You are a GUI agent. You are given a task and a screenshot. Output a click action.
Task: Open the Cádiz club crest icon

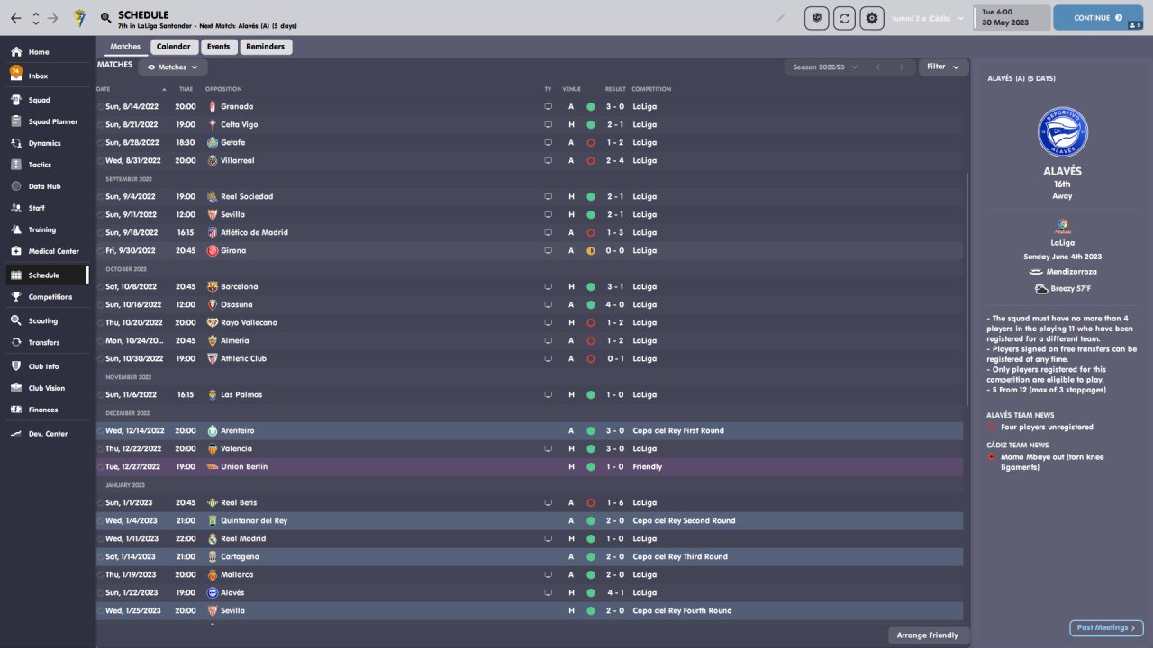click(79, 18)
